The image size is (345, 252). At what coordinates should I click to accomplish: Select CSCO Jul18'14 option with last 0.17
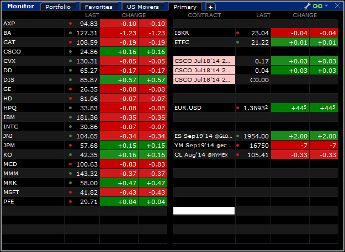click(x=204, y=61)
